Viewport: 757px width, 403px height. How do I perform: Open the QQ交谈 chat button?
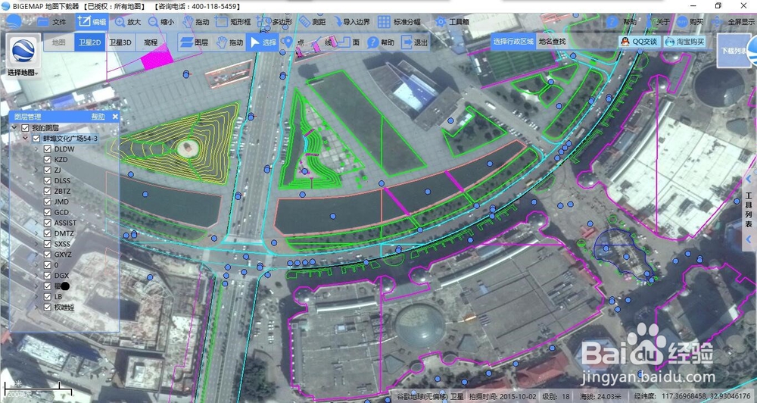[639, 42]
